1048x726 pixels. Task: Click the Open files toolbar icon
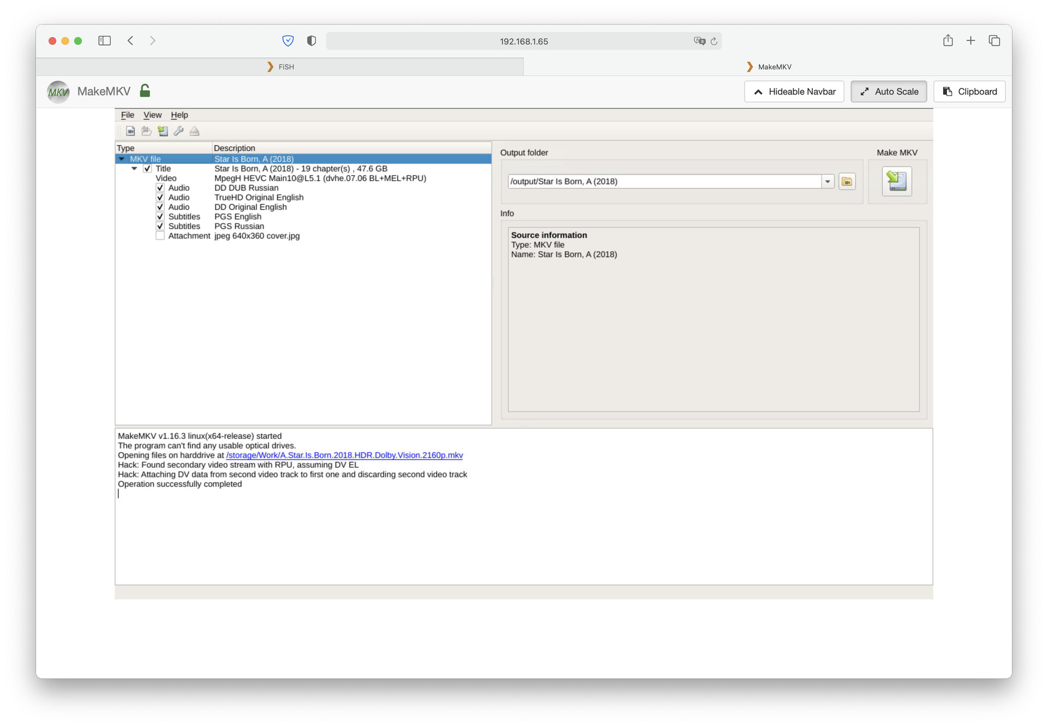(x=130, y=131)
